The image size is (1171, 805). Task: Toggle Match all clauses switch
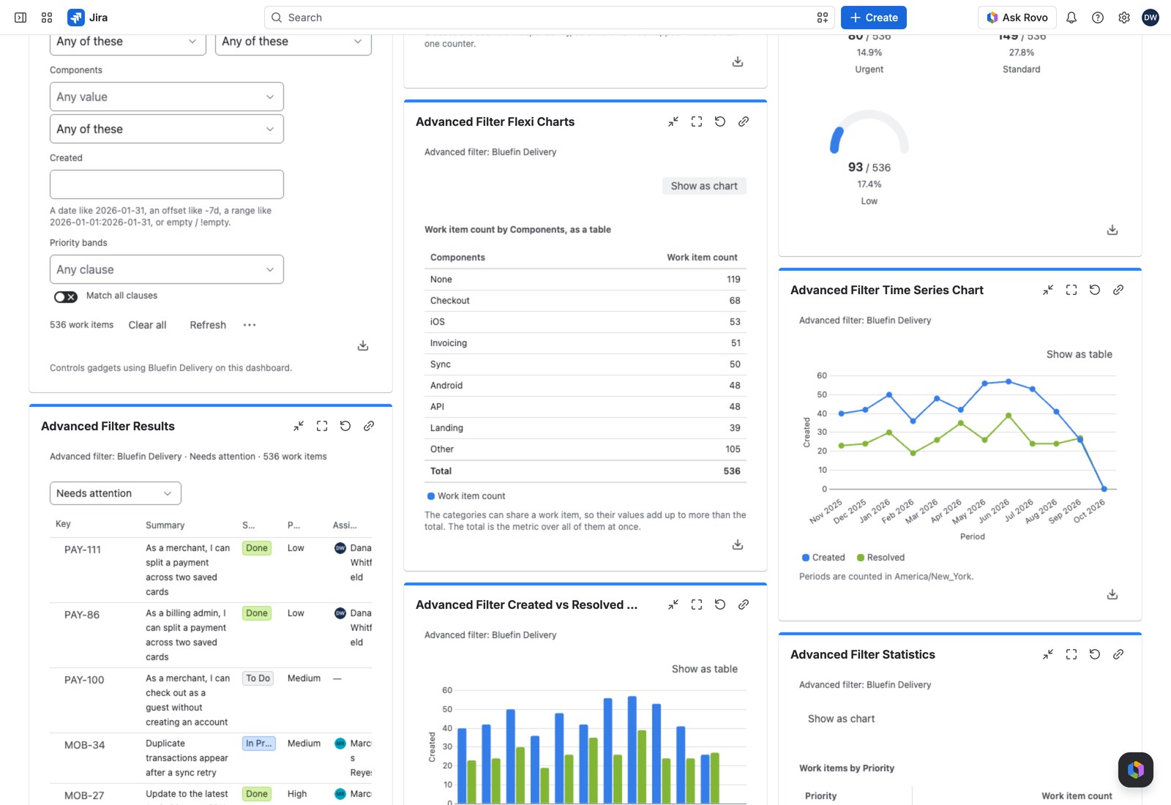click(65, 296)
